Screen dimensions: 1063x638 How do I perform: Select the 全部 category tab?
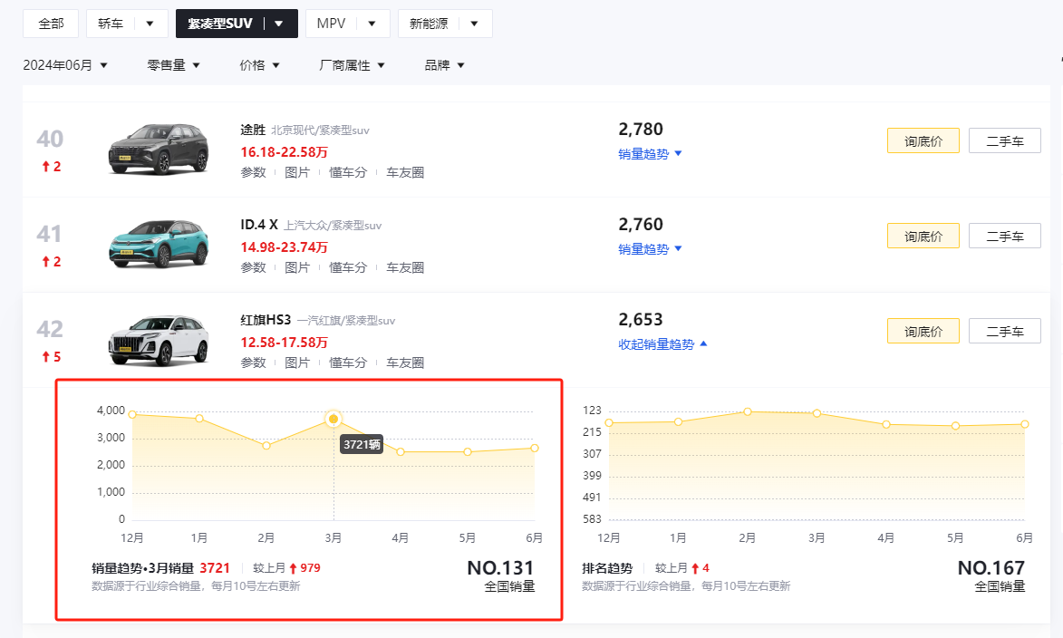51,24
